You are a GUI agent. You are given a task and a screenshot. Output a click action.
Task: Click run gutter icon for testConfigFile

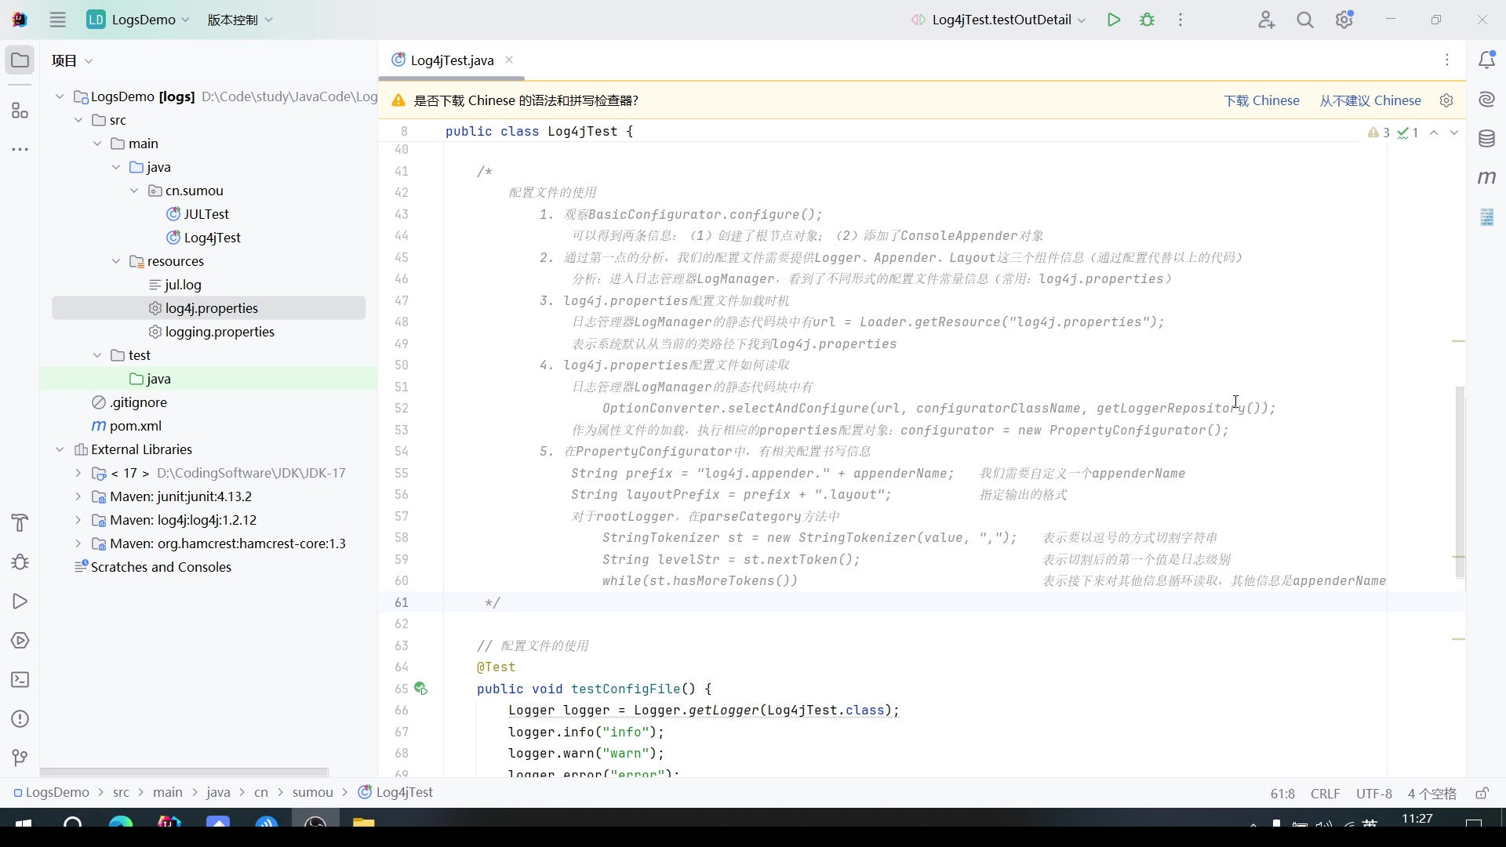(421, 689)
